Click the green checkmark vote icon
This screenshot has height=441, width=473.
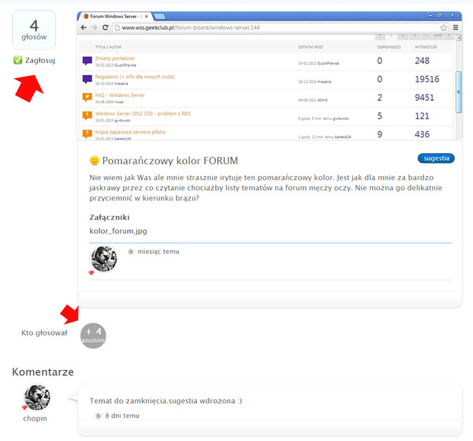point(18,60)
